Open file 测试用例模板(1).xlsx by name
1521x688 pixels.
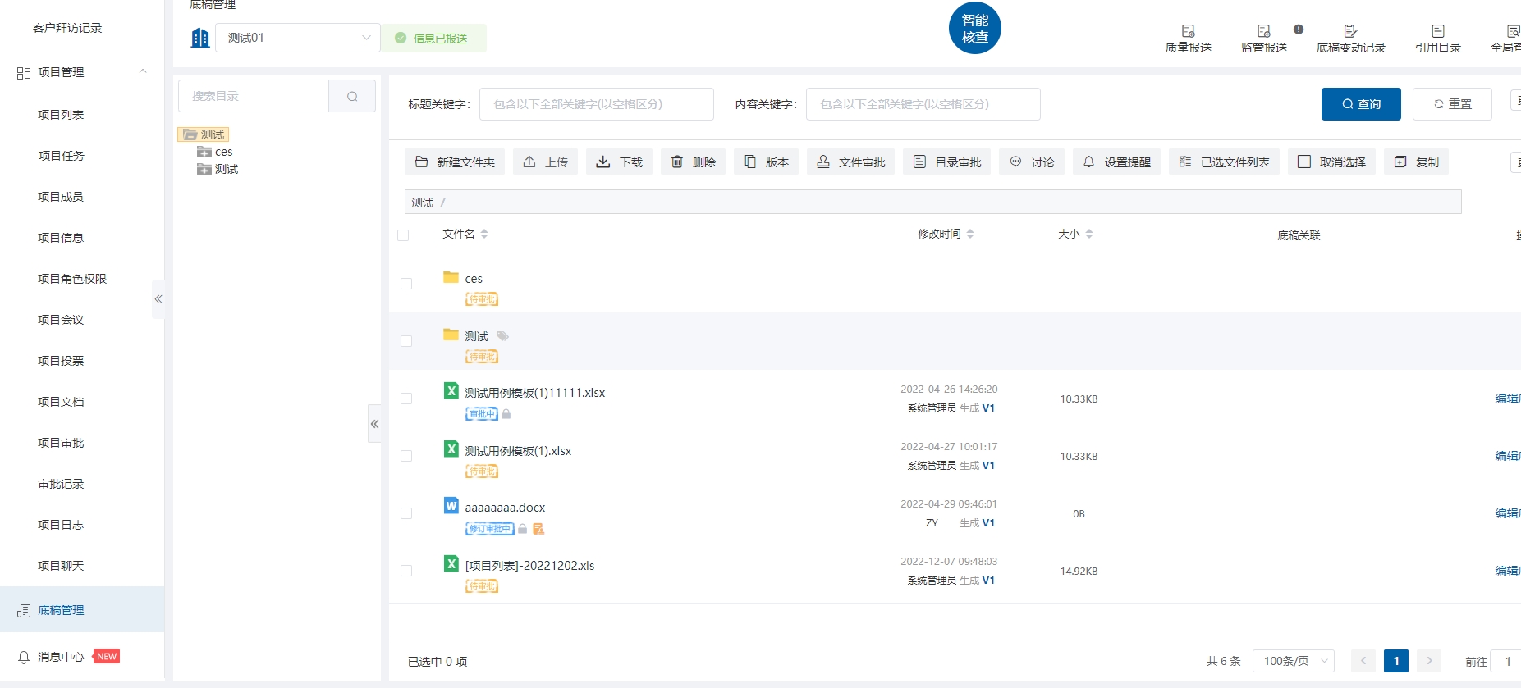click(x=518, y=451)
